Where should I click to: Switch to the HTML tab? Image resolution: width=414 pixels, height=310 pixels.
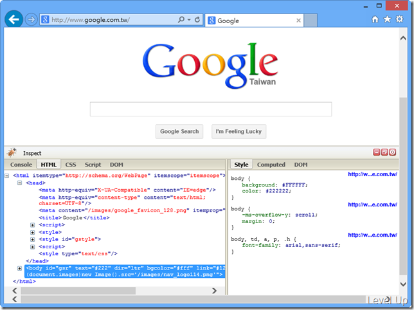click(x=49, y=165)
